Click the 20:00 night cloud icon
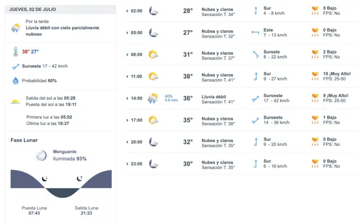The width and height of the screenshot is (358, 223). pyautogui.click(x=153, y=142)
